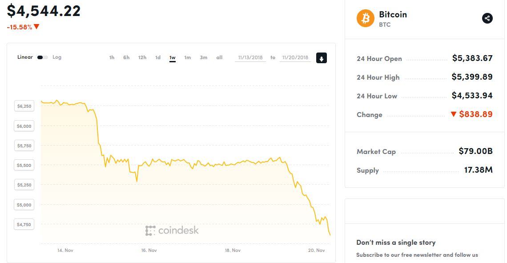This screenshot has width=507, height=263.
Task: Switch chart range to 1h
Action: pos(112,57)
